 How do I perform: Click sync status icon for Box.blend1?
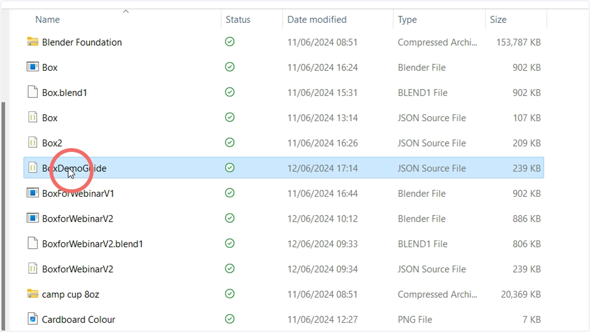pos(230,92)
